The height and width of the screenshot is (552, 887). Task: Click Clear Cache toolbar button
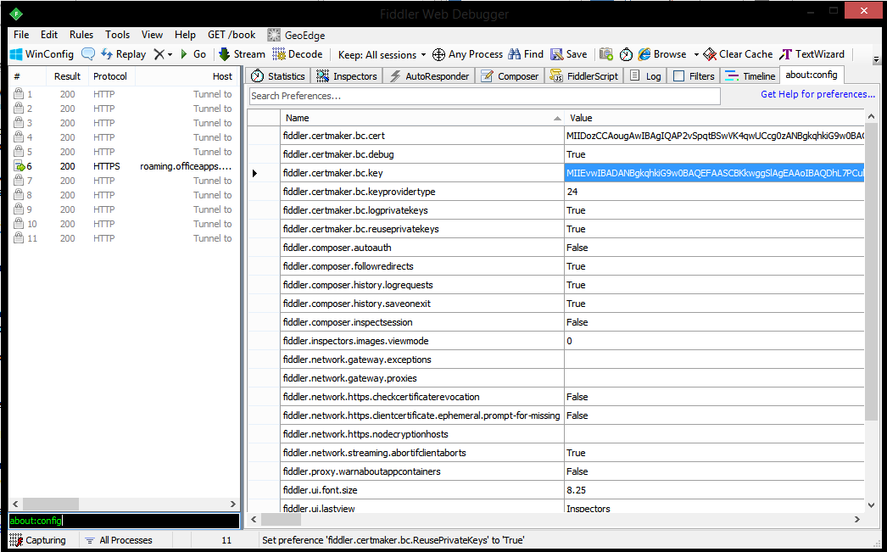738,54
